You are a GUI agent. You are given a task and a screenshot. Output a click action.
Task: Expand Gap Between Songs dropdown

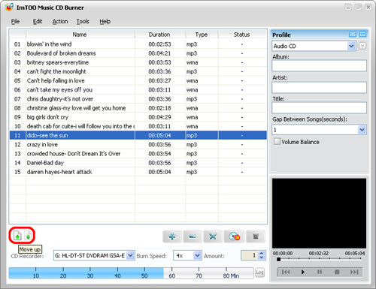click(x=362, y=130)
